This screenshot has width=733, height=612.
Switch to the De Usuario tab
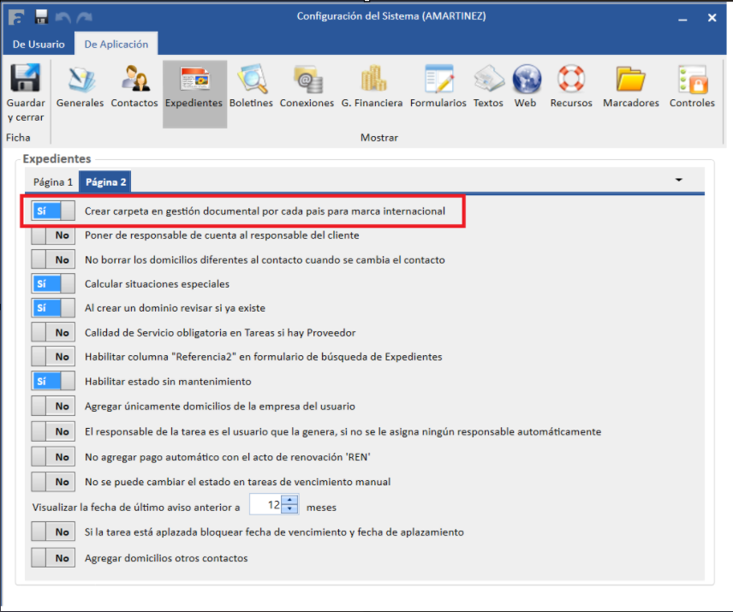pyautogui.click(x=38, y=45)
